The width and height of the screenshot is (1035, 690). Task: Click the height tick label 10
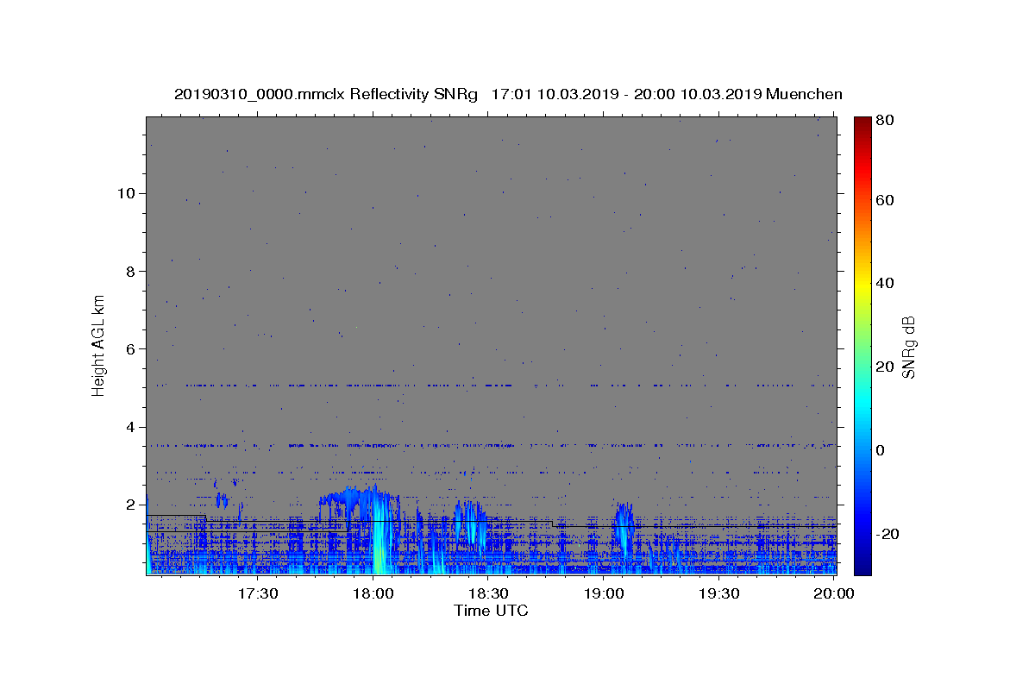[x=129, y=193]
